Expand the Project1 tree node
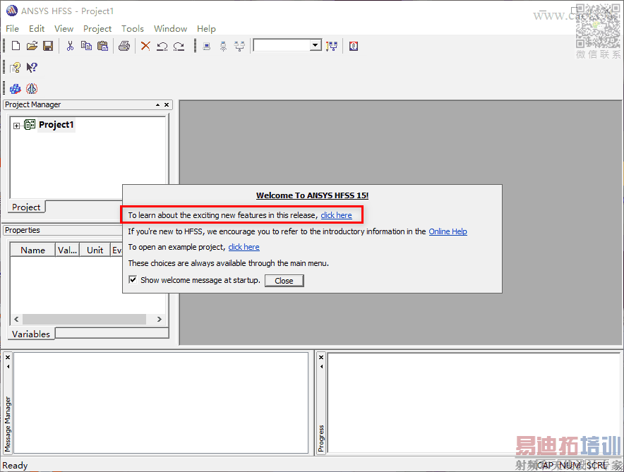 [x=16, y=126]
